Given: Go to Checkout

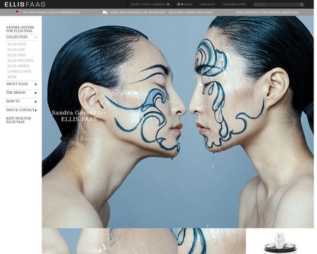Looking at the screenshot, I should pyautogui.click(x=207, y=4).
